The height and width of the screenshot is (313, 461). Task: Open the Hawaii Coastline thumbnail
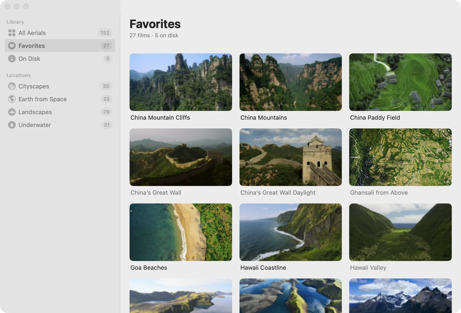point(290,232)
